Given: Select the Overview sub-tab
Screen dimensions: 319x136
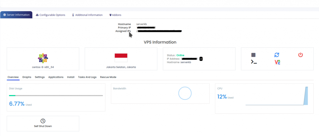Looking at the screenshot, I should click(x=13, y=77).
